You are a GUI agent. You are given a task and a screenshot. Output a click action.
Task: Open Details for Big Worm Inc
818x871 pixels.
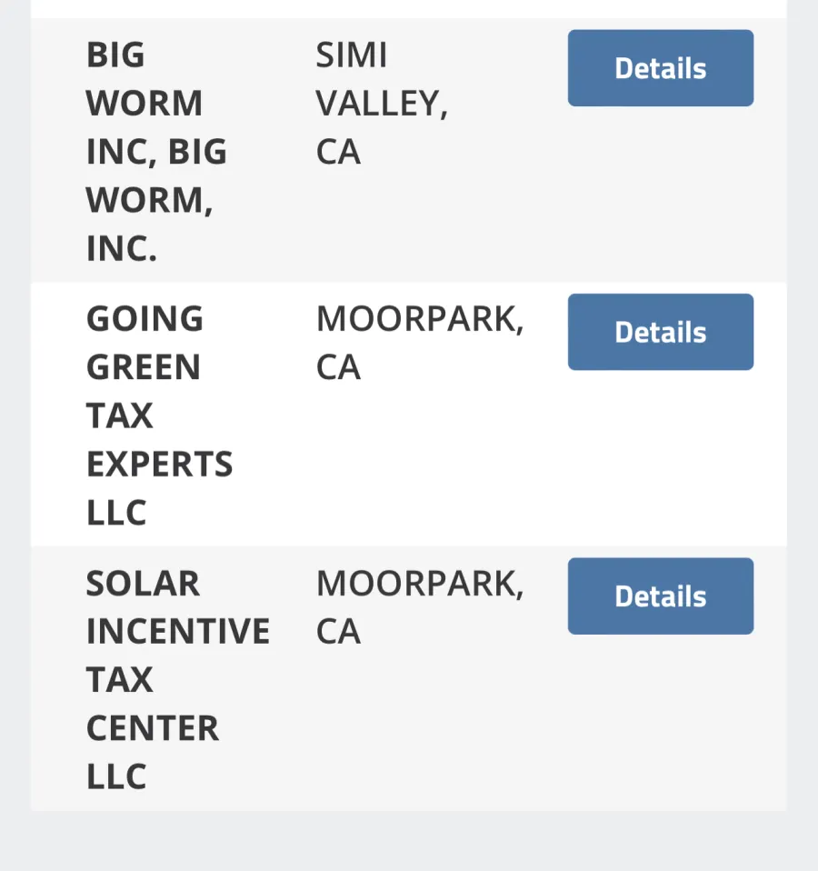coord(660,68)
